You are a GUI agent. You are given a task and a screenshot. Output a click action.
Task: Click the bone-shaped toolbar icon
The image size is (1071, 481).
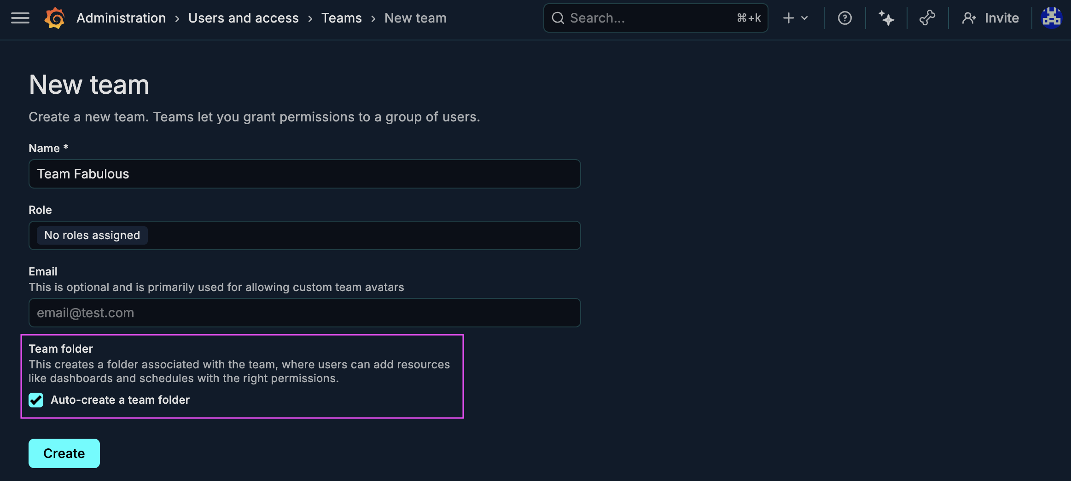click(x=927, y=18)
